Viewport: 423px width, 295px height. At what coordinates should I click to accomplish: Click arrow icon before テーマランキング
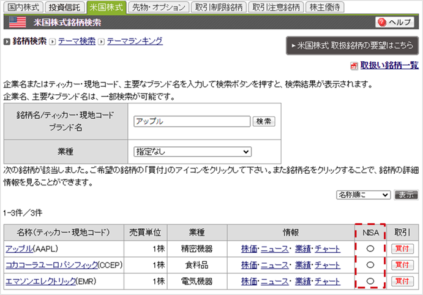click(101, 42)
